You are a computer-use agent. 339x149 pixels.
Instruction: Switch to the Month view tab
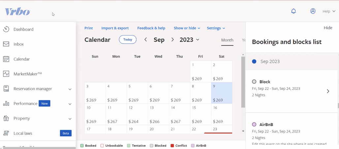(227, 40)
